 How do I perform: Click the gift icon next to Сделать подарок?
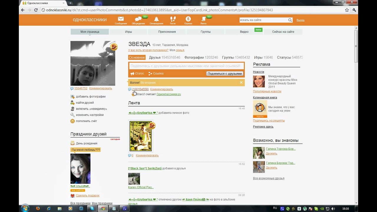[x=72, y=196]
